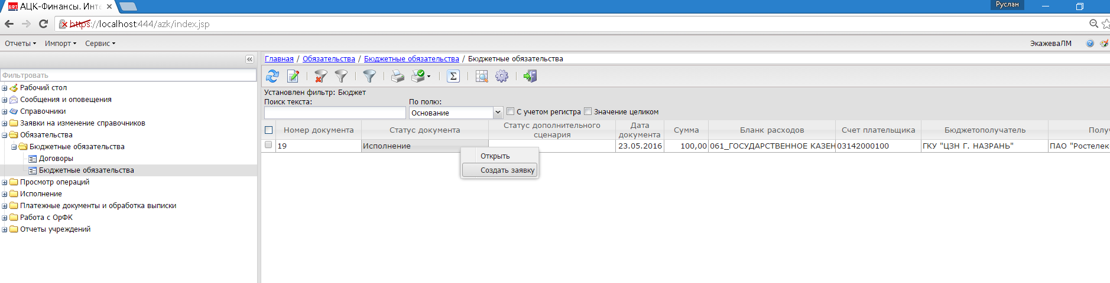Select 'Открыть' in context menu
Screen dimensions: 1110x283
click(x=495, y=156)
